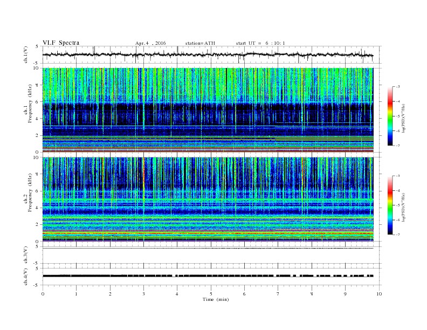Select the 'start UT = 6 :10: 1' text
The height and width of the screenshot is (330, 427).
260,43
